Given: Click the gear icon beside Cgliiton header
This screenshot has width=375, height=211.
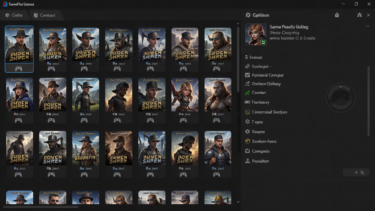Looking at the screenshot, I should (x=248, y=15).
